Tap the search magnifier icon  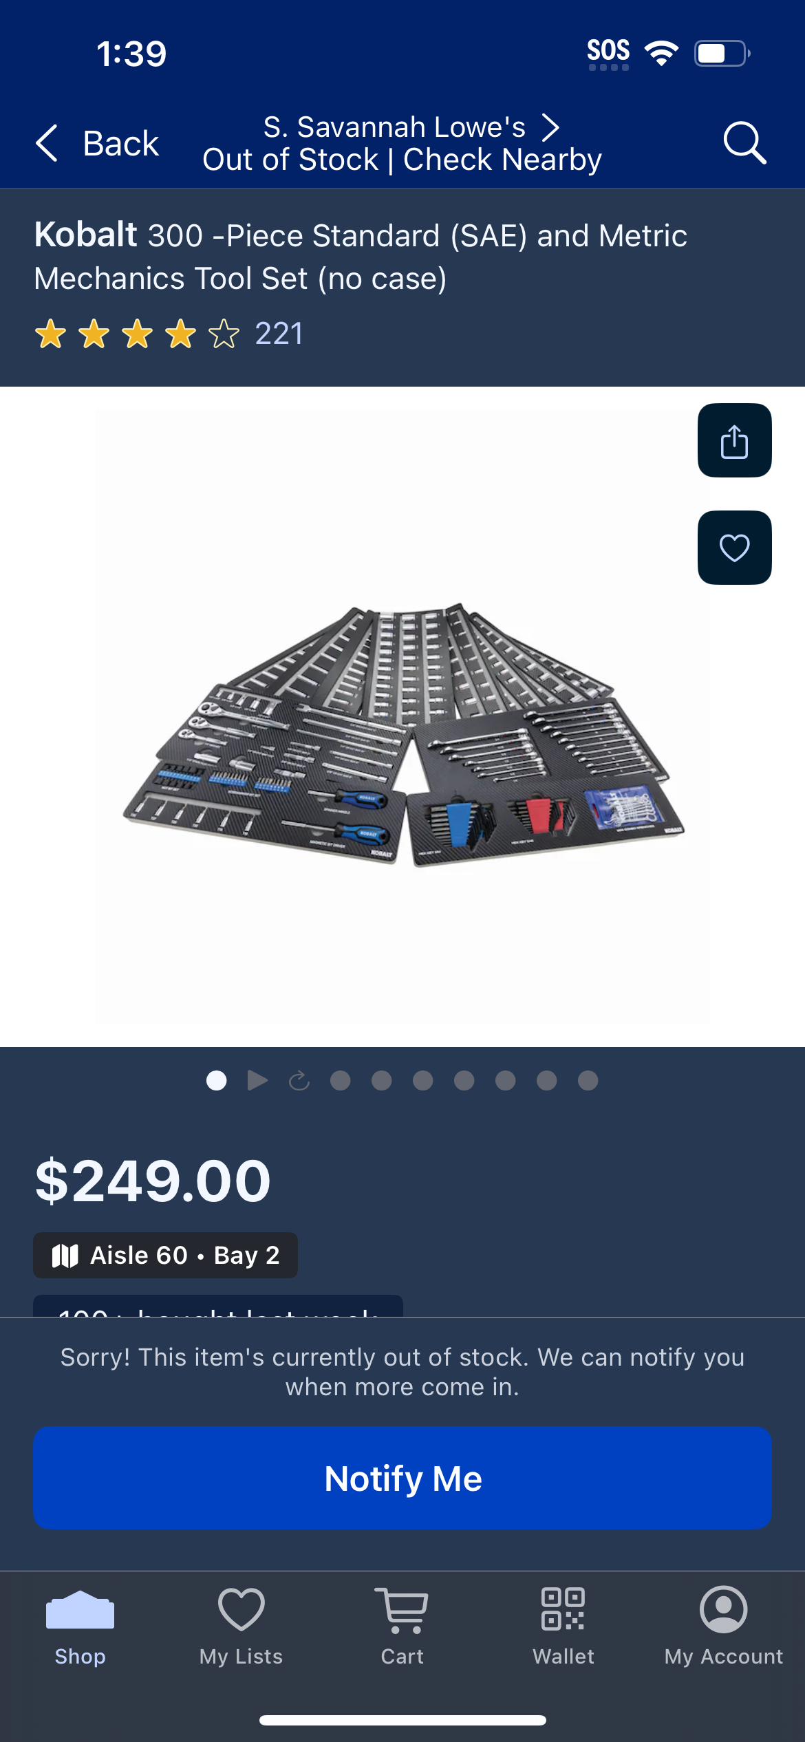[x=744, y=143]
